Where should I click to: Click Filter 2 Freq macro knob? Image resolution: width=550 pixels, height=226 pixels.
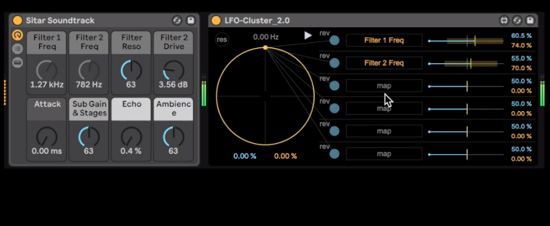[89, 70]
